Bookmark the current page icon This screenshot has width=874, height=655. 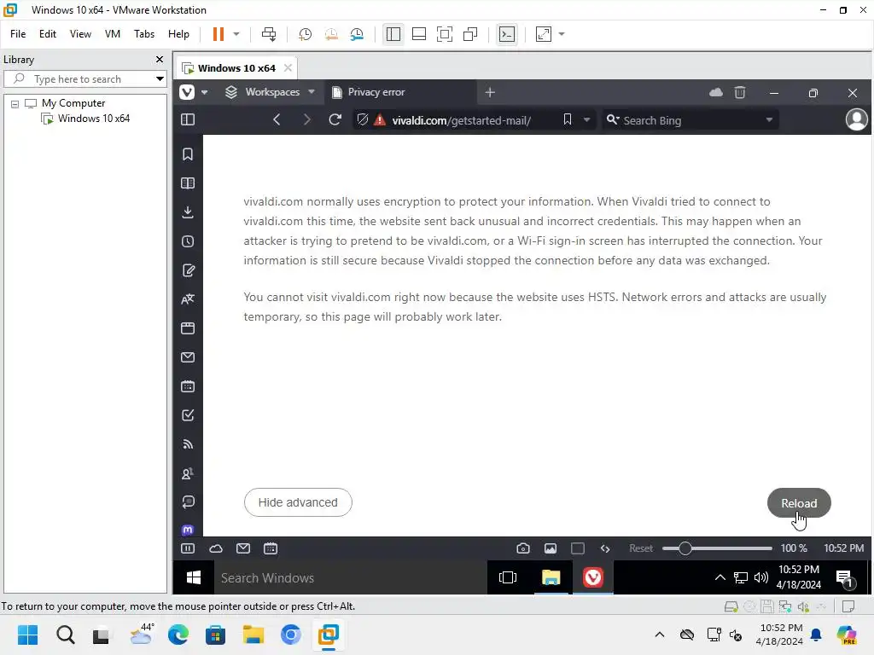pyautogui.click(x=568, y=119)
